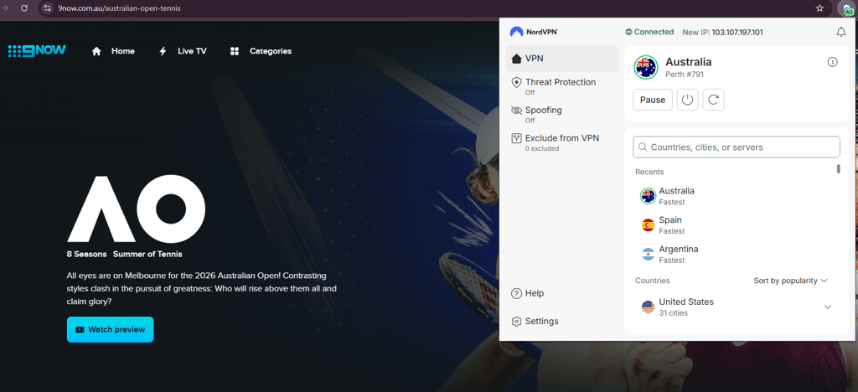Click the Recents heading
The image size is (858, 392).
coord(649,172)
